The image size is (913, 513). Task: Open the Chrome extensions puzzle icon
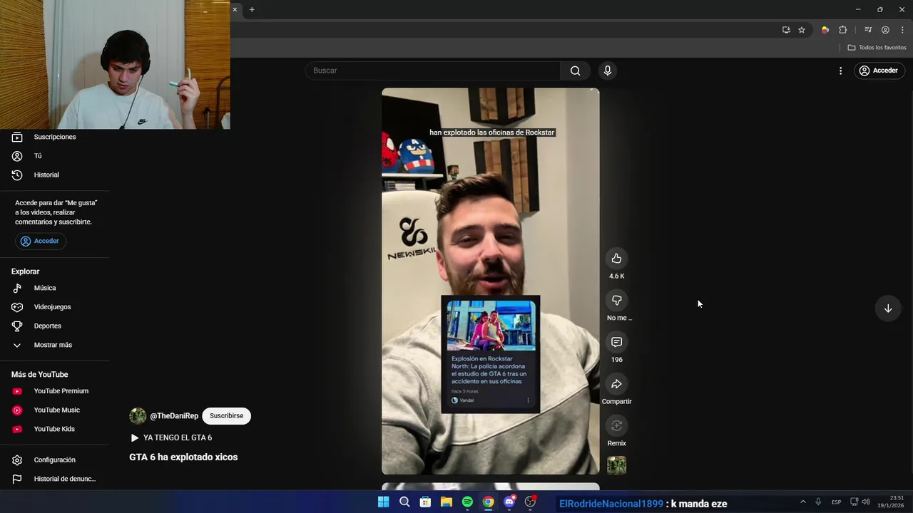click(843, 30)
